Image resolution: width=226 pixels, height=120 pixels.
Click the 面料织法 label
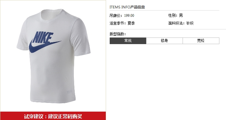point(176,23)
